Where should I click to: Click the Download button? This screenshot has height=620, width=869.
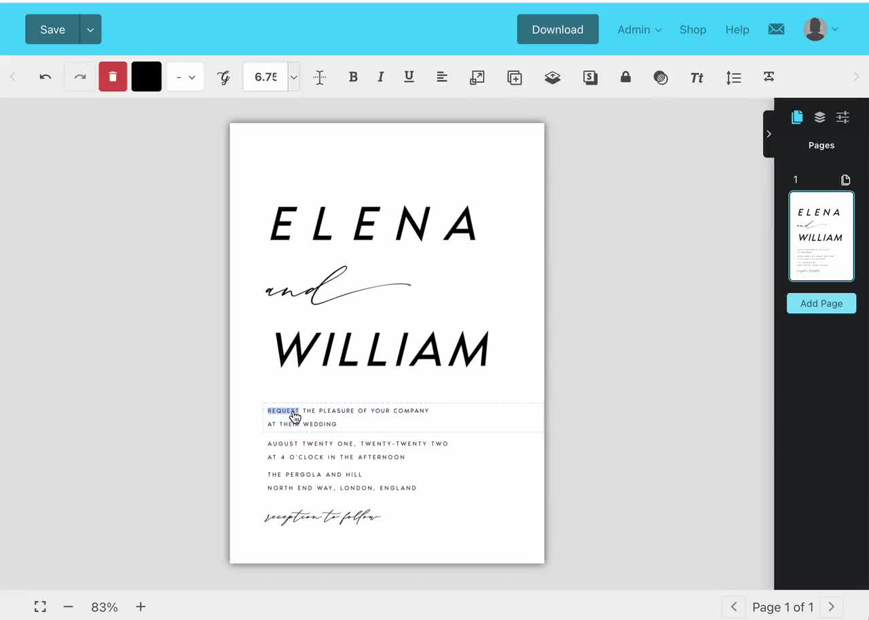[x=557, y=29]
